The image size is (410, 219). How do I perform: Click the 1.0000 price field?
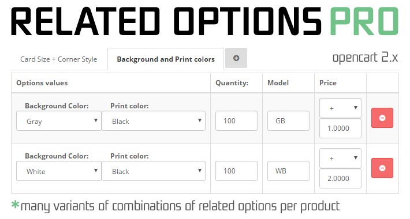point(340,128)
